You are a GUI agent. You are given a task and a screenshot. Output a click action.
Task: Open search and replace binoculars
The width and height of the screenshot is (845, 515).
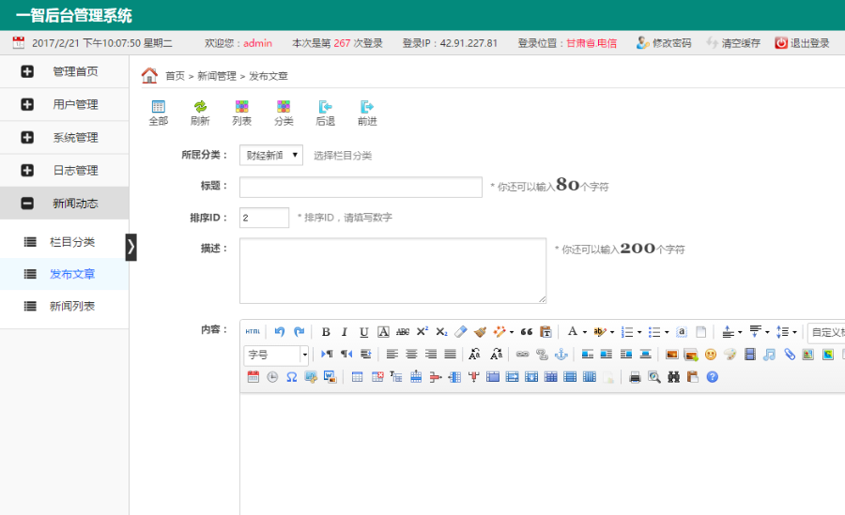673,377
